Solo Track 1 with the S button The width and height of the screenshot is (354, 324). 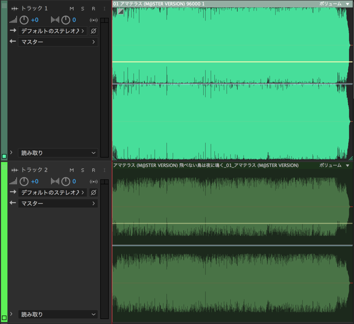point(83,9)
